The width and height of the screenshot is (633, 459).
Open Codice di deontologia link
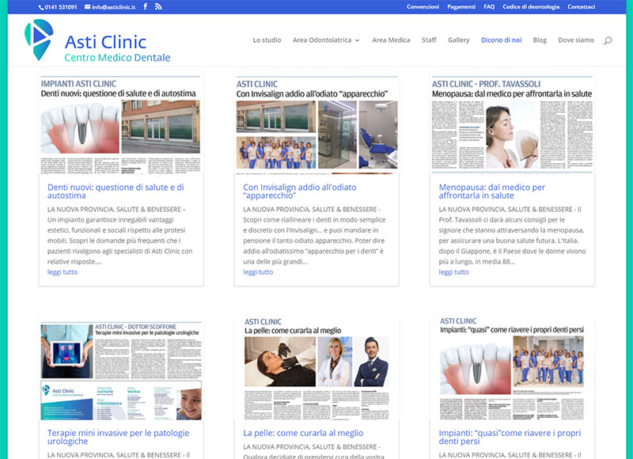[x=531, y=7]
